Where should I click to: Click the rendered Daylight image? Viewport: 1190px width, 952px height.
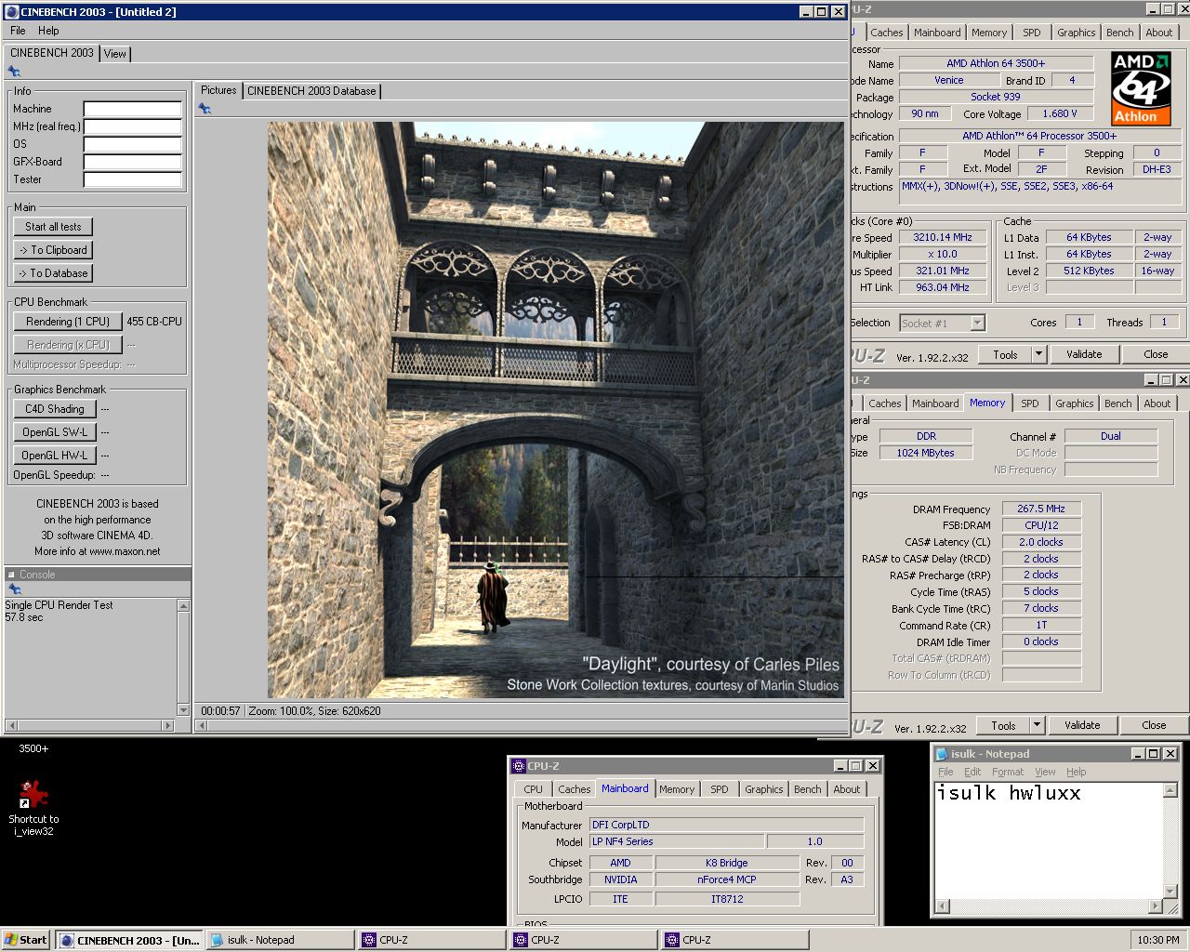click(x=556, y=410)
